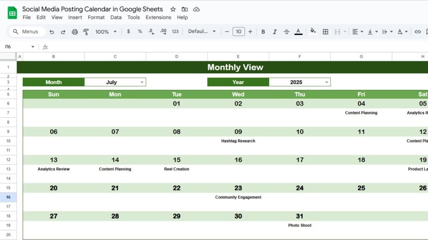Apply borders to the selection
This screenshot has height=240, width=428.
[325, 31]
